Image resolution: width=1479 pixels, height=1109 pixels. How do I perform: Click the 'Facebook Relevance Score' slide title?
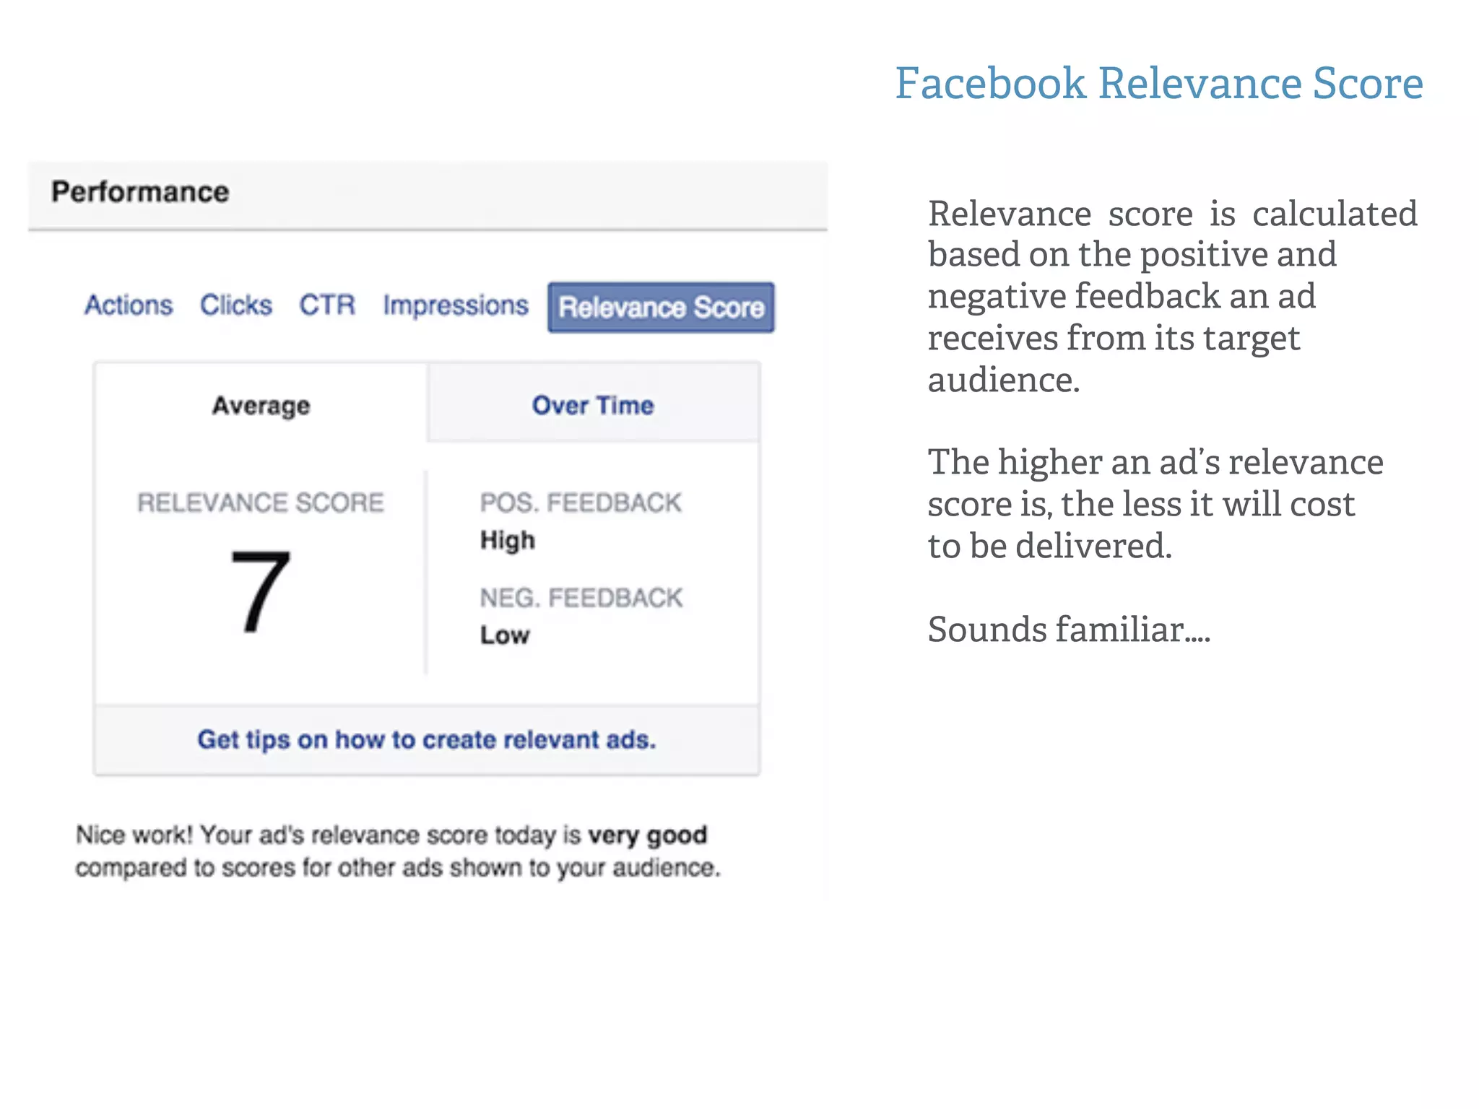pyautogui.click(x=1159, y=83)
